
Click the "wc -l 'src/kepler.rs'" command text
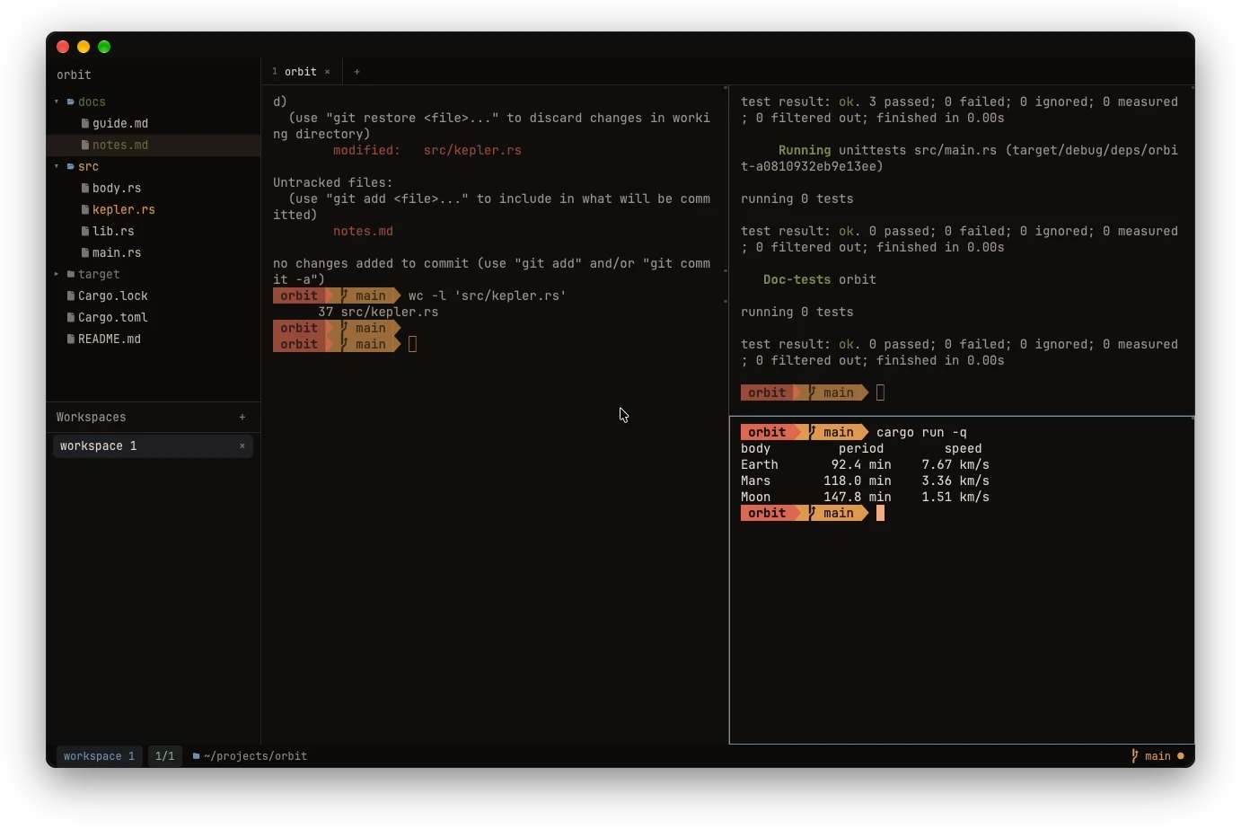(488, 295)
